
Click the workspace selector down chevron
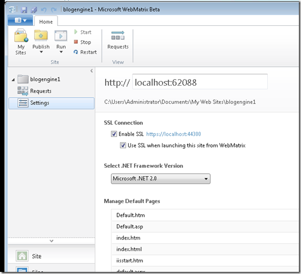(x=51, y=241)
